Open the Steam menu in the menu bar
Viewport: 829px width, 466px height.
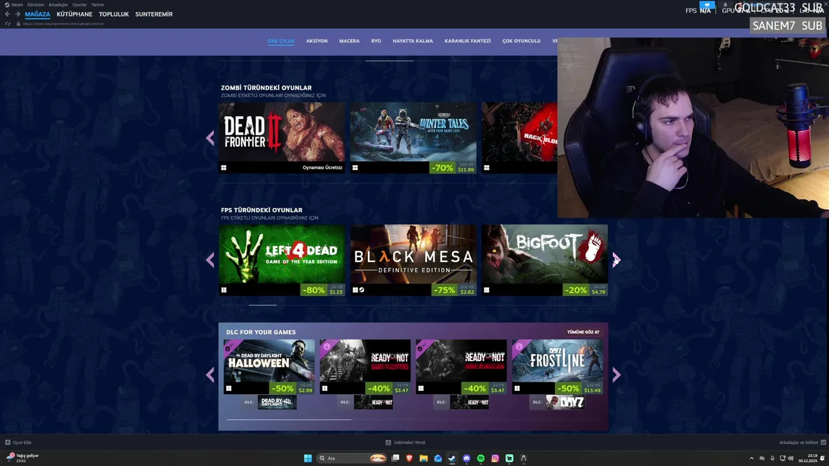click(13, 5)
